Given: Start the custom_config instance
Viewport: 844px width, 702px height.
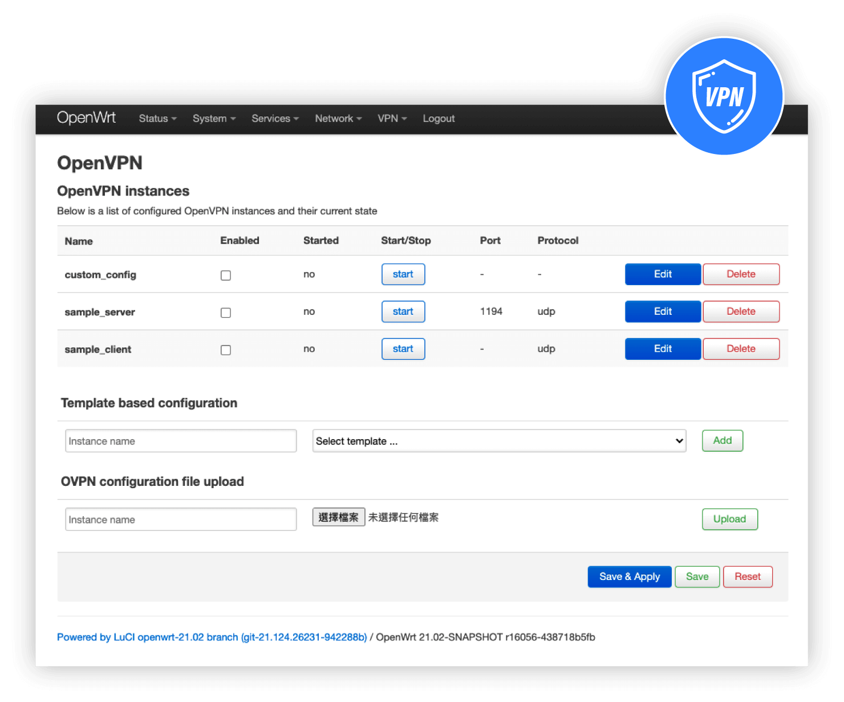Looking at the screenshot, I should (x=403, y=274).
